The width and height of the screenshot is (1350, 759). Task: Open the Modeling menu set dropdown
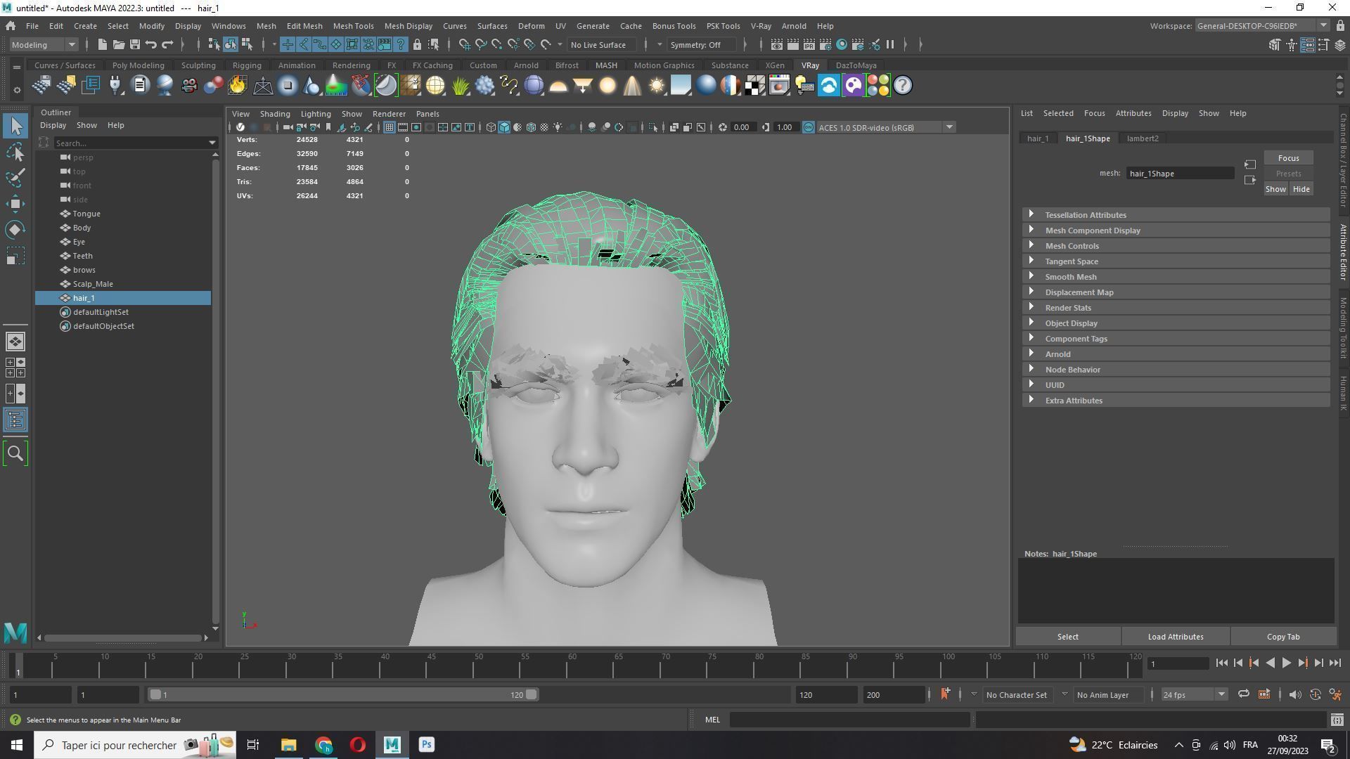pos(44,45)
